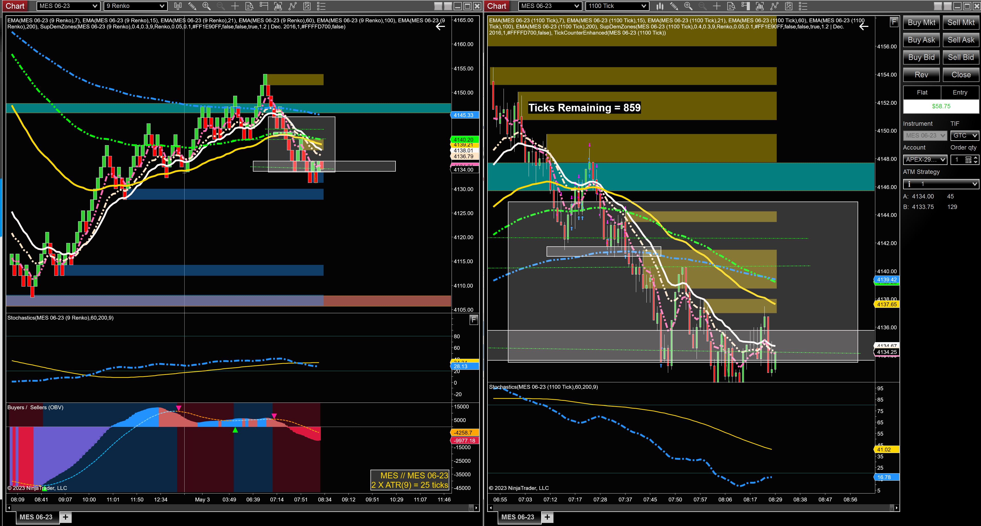Open drawing tools pencil in Renko chart
Screen dimensions: 981x526
[x=192, y=6]
